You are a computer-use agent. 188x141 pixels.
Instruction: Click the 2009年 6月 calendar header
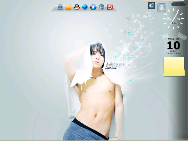click(x=173, y=39)
